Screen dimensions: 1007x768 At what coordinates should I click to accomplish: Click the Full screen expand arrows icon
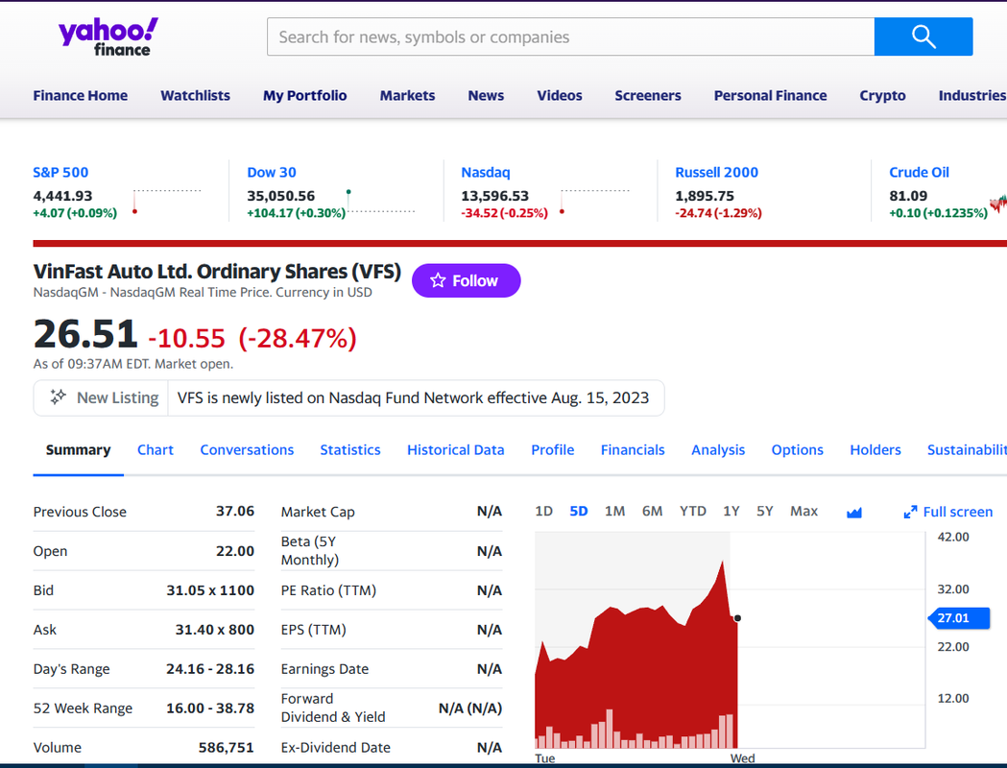tap(910, 512)
